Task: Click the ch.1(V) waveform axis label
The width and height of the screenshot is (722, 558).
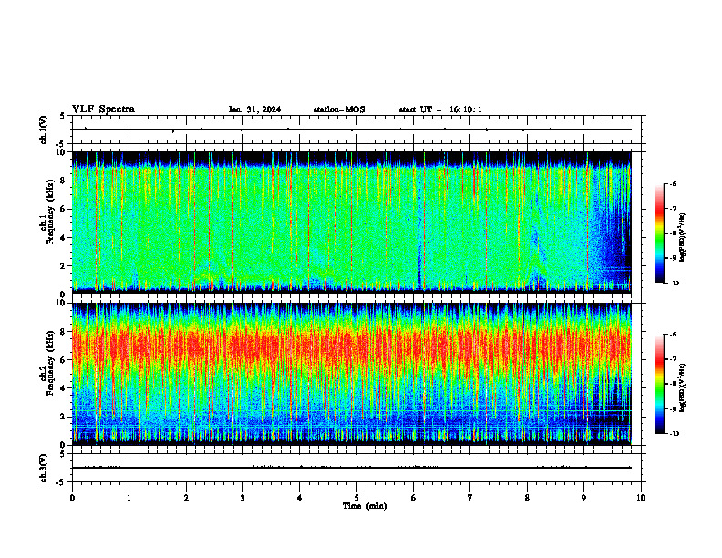Action: (x=44, y=129)
